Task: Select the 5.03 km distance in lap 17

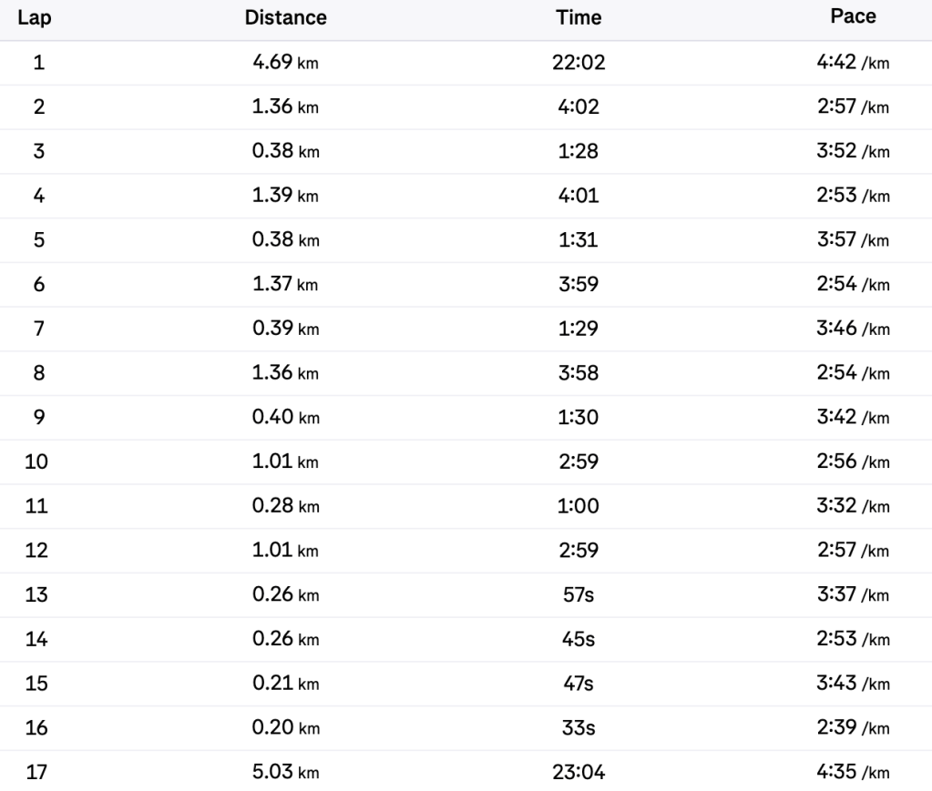Action: pyautogui.click(x=286, y=773)
